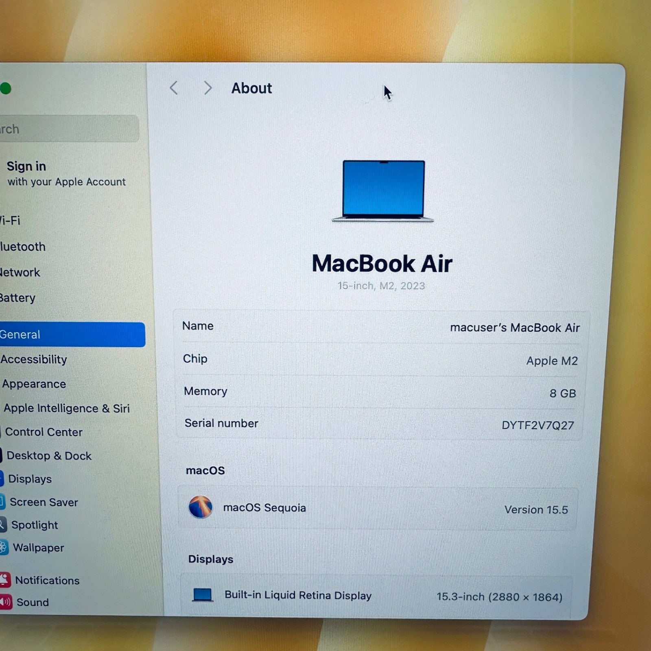Open Sound settings
Screen dimensions: 651x651
point(33,602)
